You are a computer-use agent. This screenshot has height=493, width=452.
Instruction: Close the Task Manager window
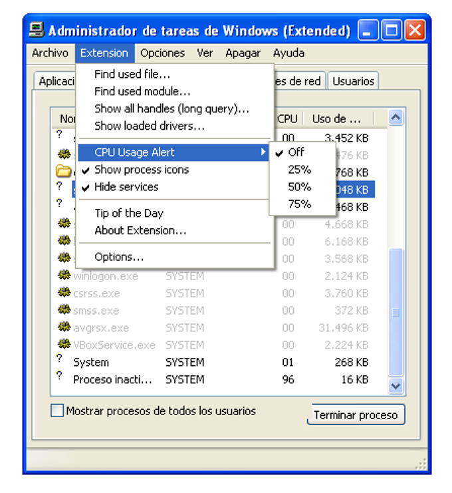point(415,30)
